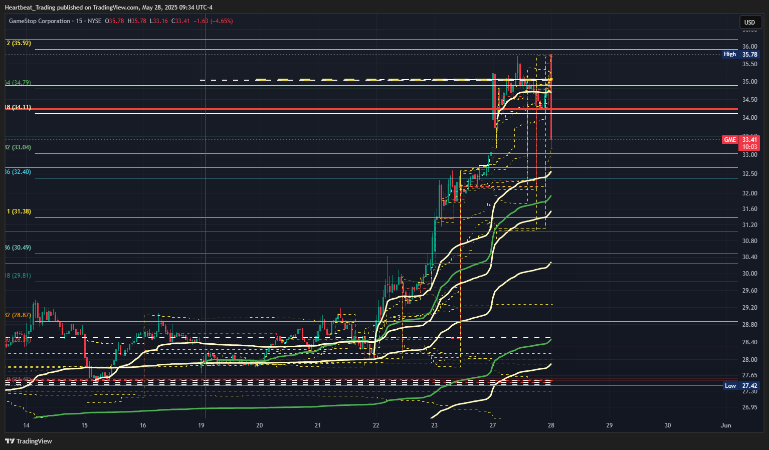Select the Fibonacci label (34.11)
769x450 pixels.
tap(19, 107)
